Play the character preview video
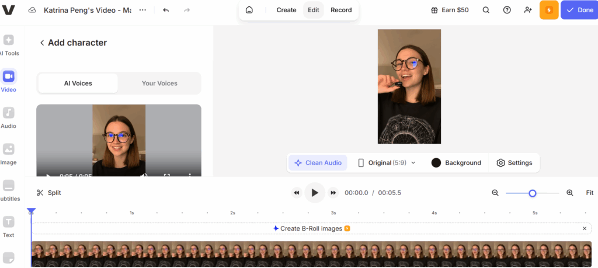The image size is (598, 268). 48,175
